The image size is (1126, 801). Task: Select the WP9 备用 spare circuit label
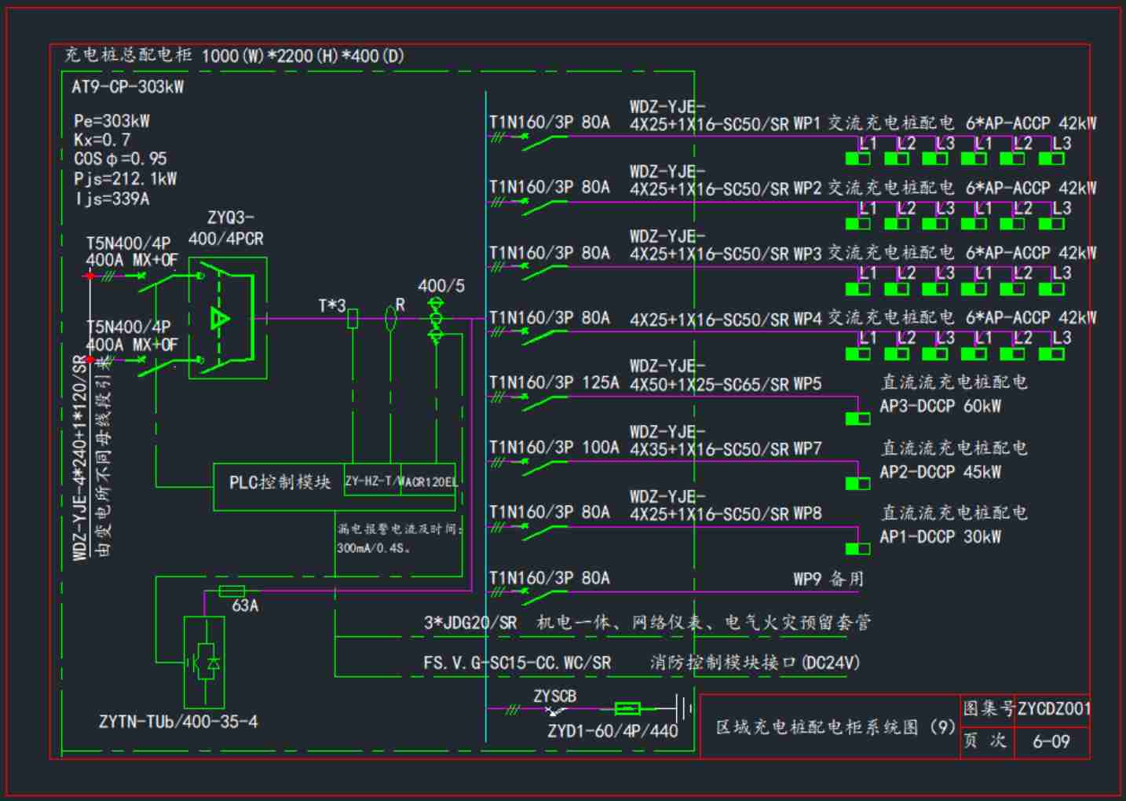(x=828, y=580)
